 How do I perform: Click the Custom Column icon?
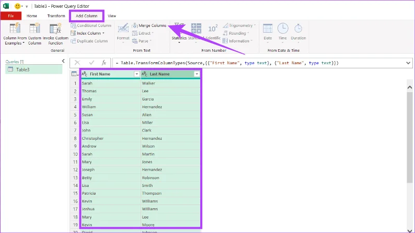tap(35, 28)
